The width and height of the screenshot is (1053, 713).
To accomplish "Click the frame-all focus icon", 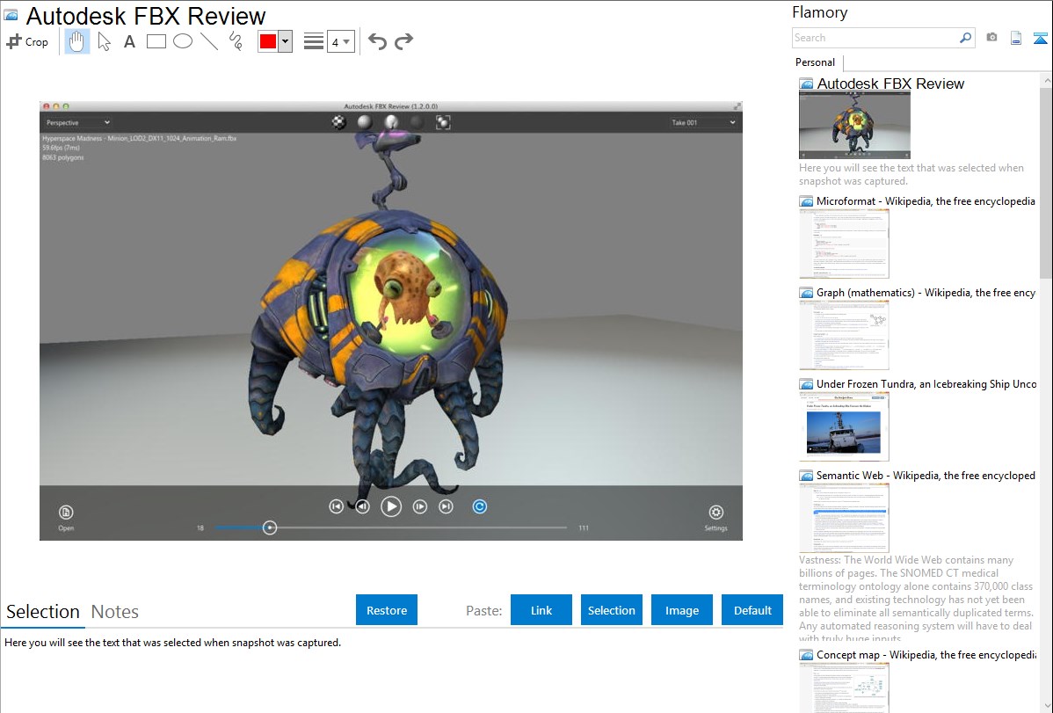I will 443,121.
